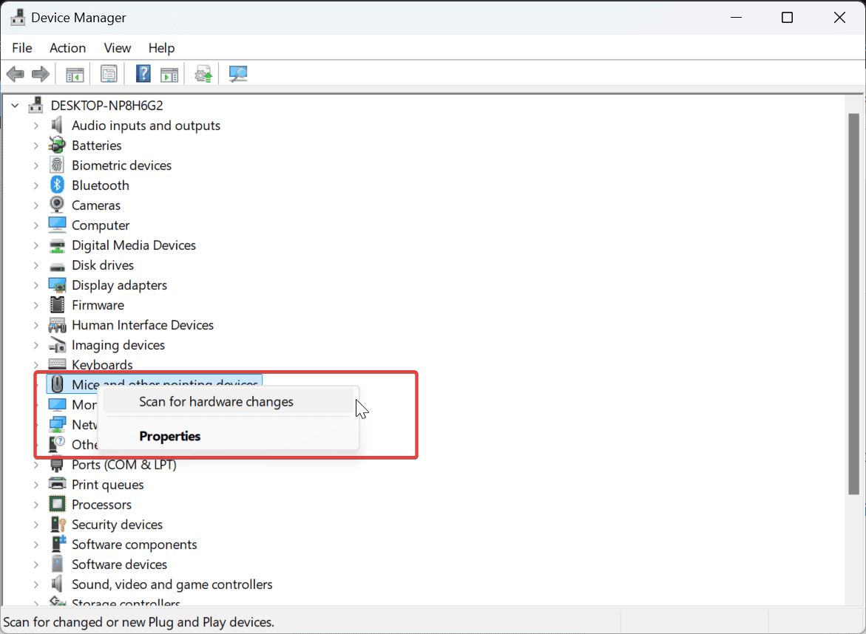Click the Back arrow toolbar icon
This screenshot has width=866, height=634.
click(x=16, y=74)
